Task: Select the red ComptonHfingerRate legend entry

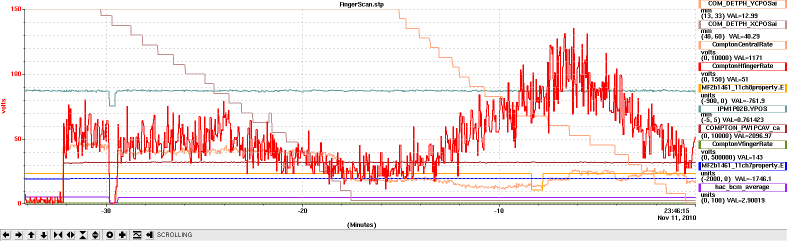Action: [742, 66]
